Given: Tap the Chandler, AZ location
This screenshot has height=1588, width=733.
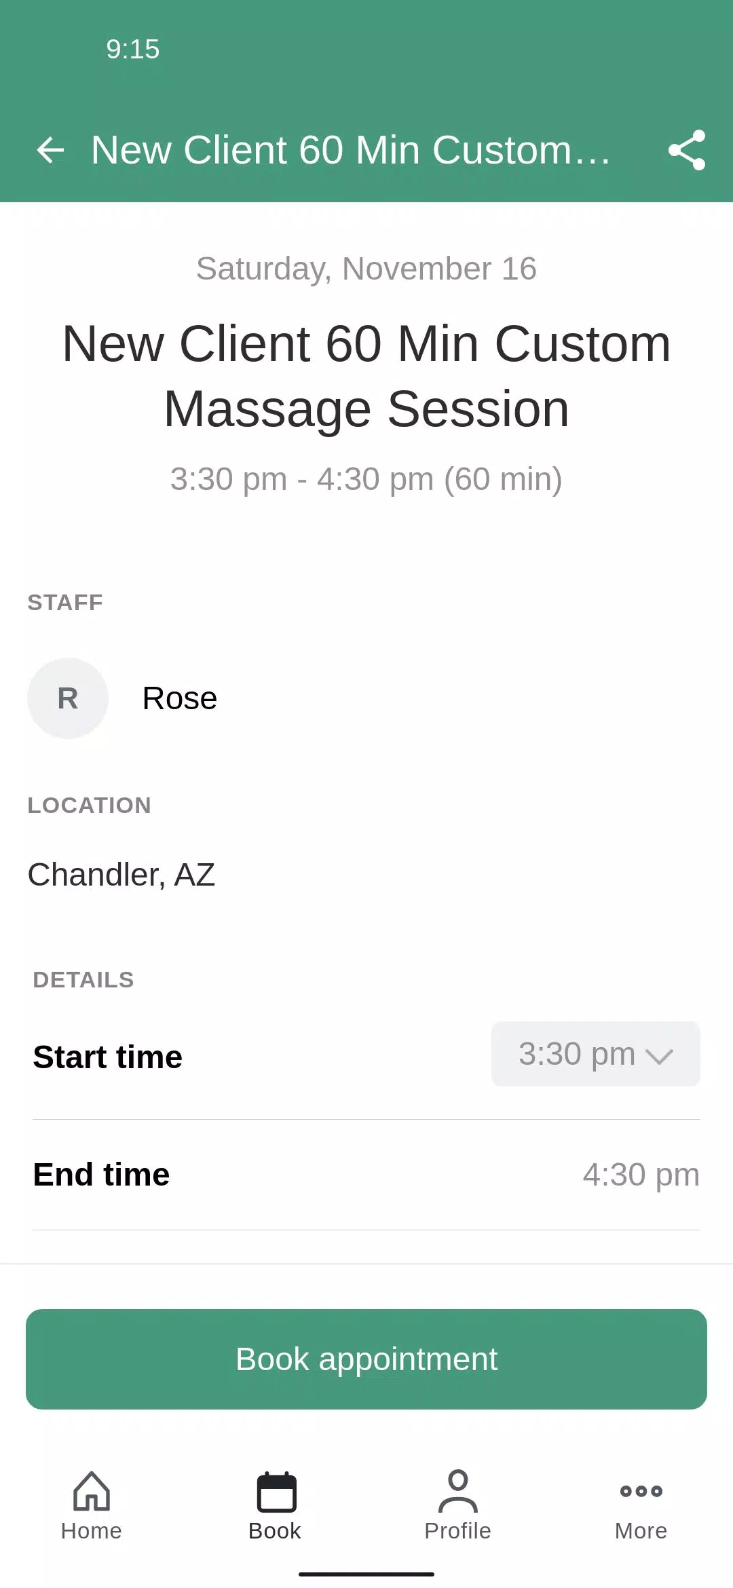Looking at the screenshot, I should point(121,874).
